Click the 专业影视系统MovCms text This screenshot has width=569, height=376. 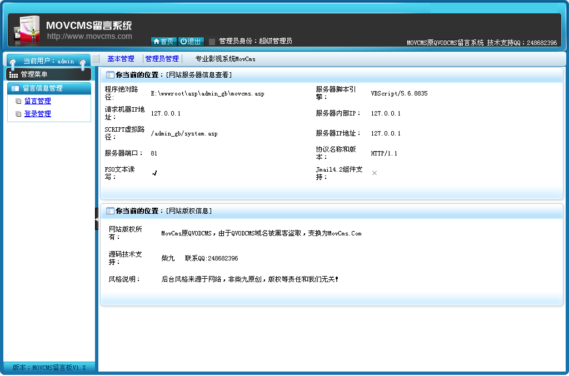tap(225, 59)
